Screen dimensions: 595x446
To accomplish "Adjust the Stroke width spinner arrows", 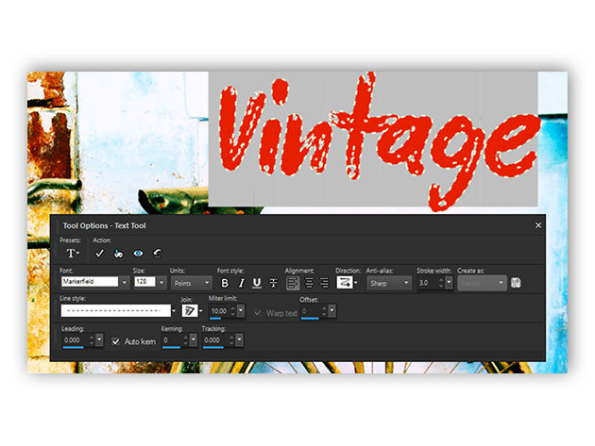I will (441, 283).
